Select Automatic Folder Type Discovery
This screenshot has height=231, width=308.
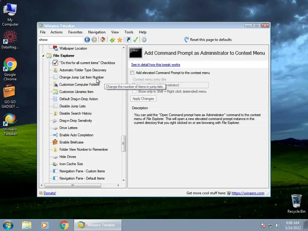point(83,70)
